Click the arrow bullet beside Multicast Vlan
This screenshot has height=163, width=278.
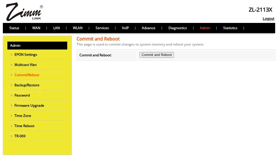click(x=12, y=65)
